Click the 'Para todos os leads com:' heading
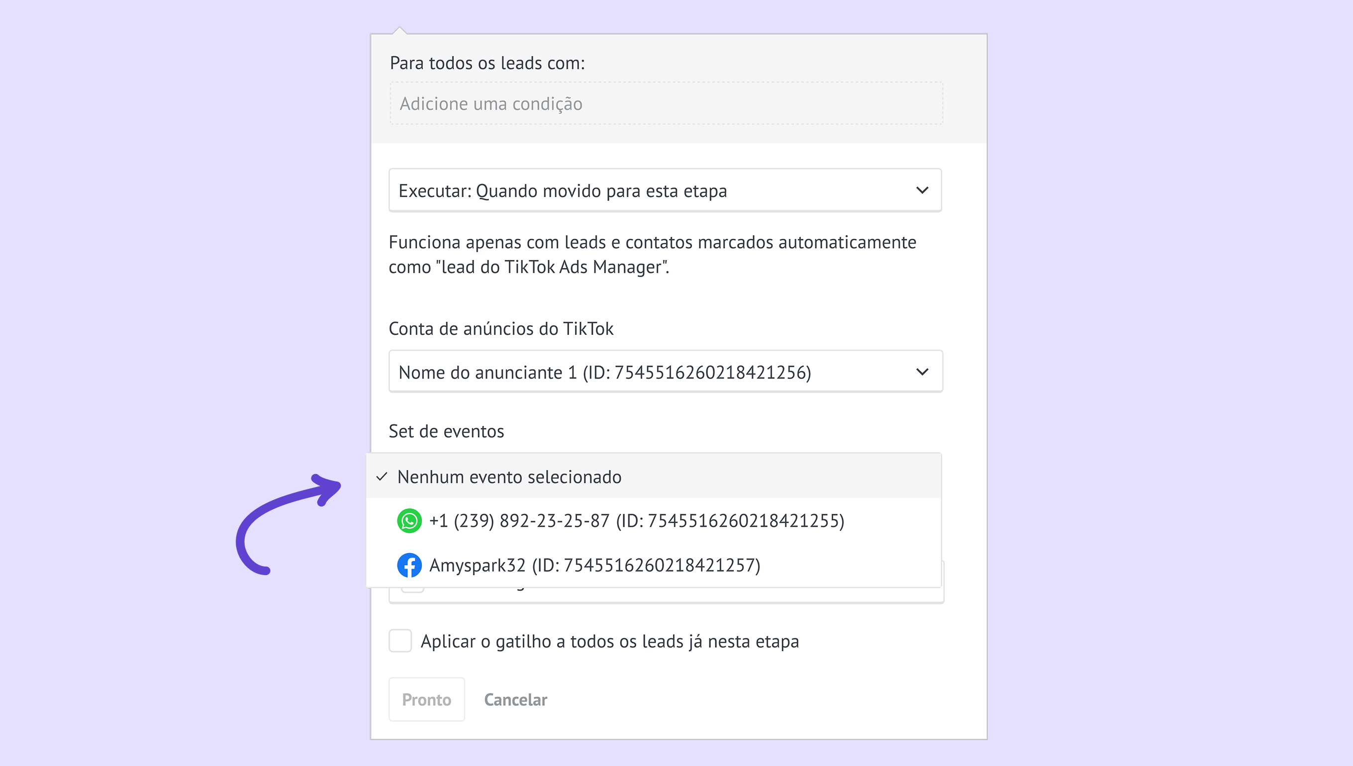1353x766 pixels. coord(487,63)
